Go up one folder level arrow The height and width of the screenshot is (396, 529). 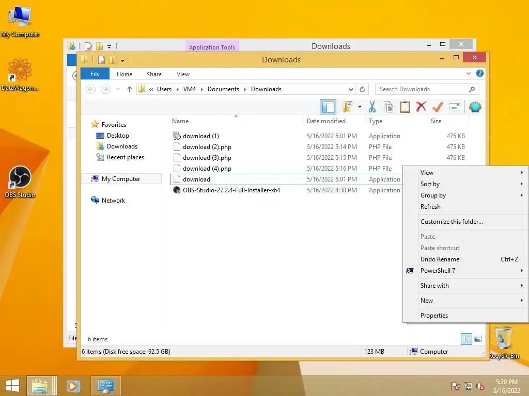pos(130,89)
